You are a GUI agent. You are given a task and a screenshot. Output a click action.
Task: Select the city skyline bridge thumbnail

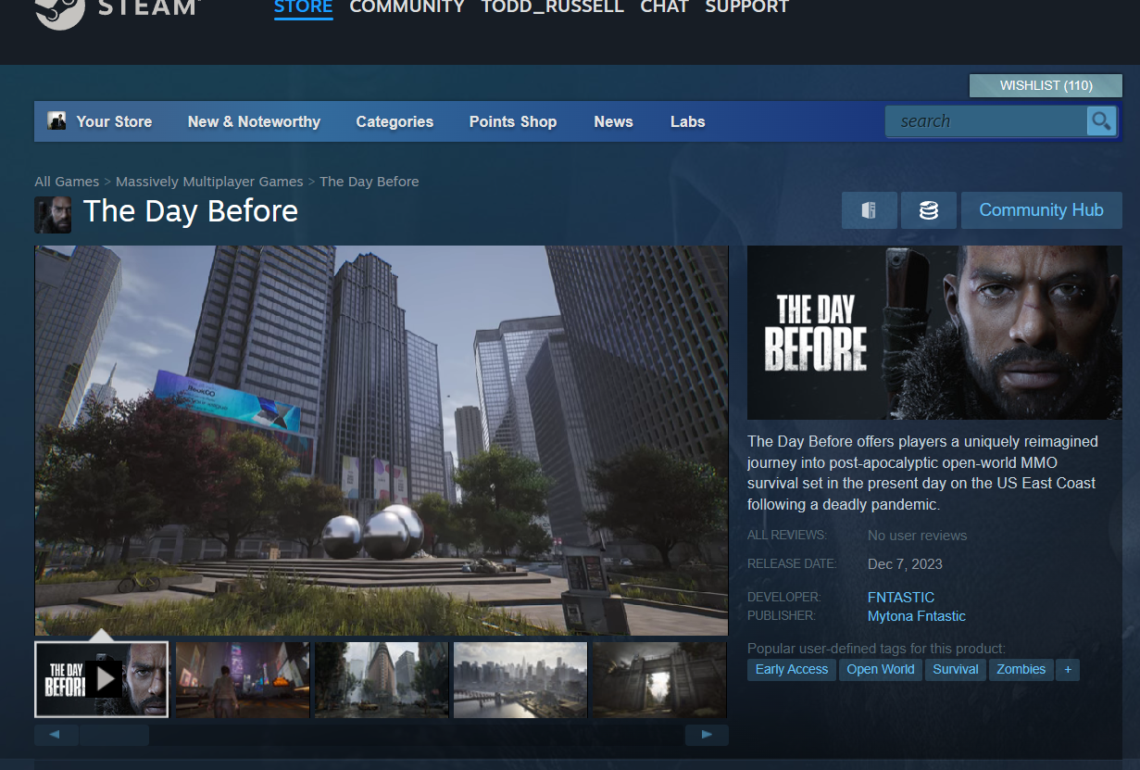(x=520, y=680)
